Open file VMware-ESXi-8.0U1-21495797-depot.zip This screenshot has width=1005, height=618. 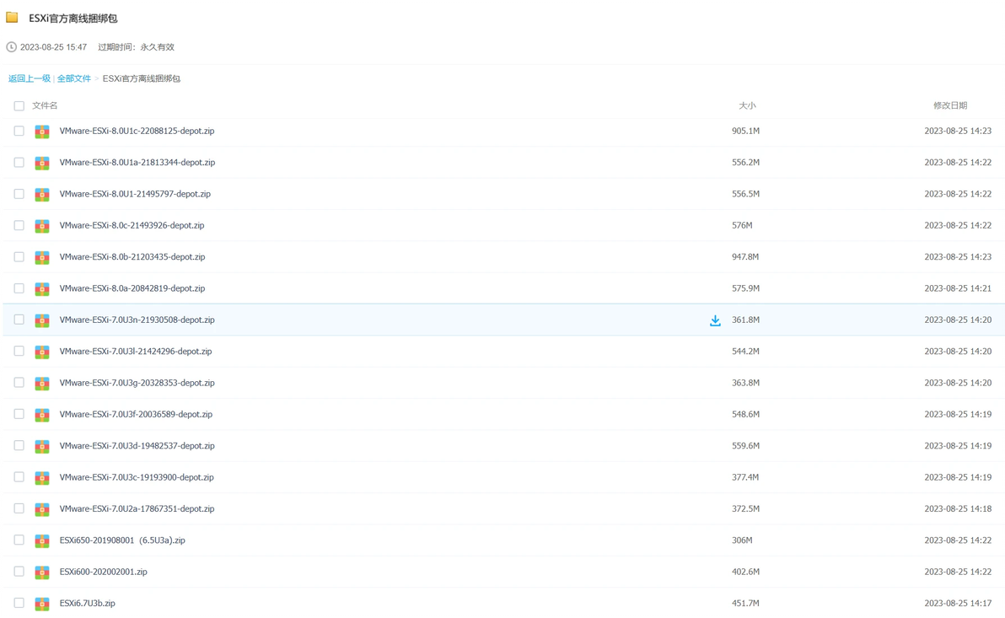tap(135, 194)
